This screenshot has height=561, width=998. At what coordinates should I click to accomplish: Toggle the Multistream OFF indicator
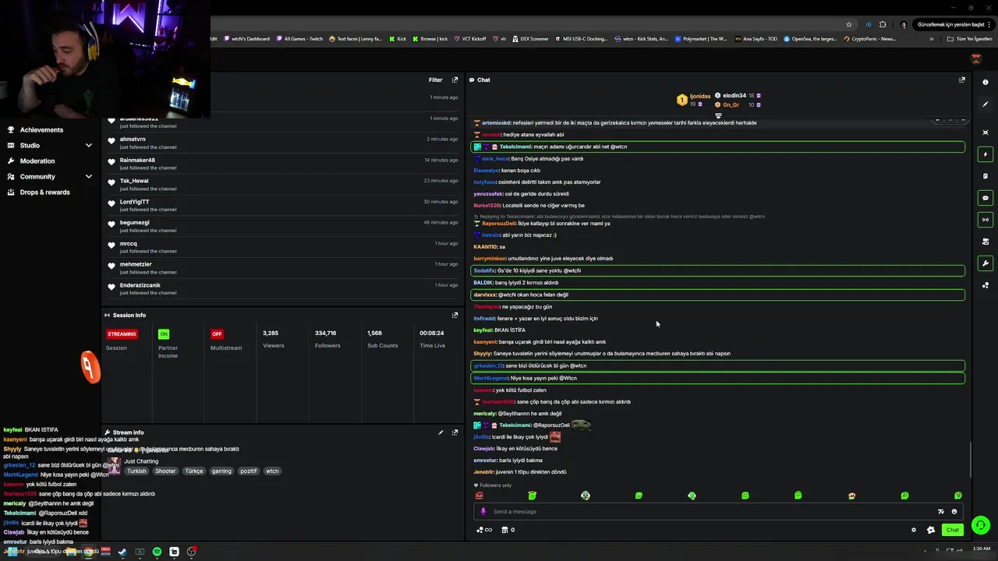[x=217, y=333]
